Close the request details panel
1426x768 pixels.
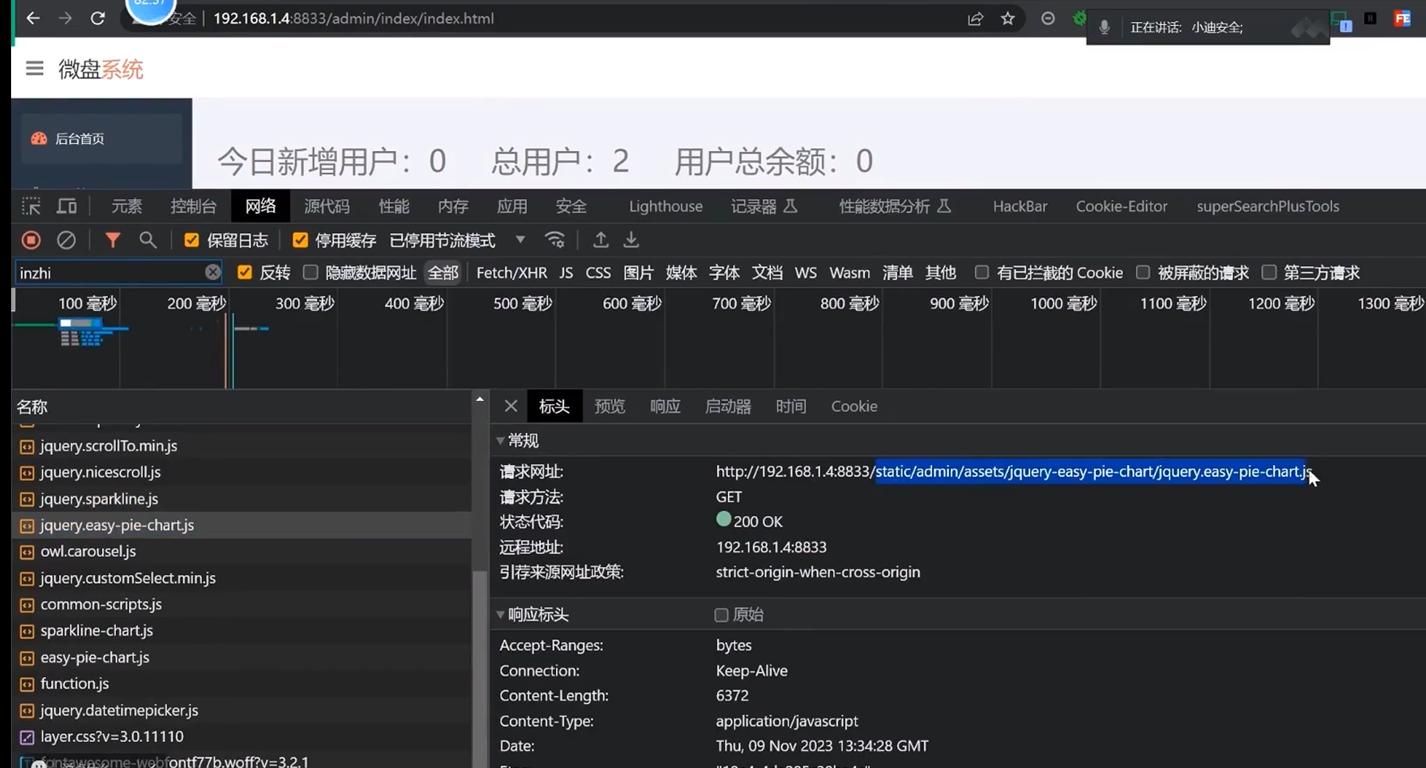tap(511, 406)
